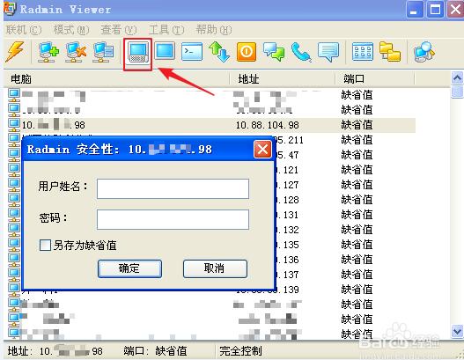The width and height of the screenshot is (464, 360).
Task: Select the File Transfer arrows icon
Action: pos(219,52)
